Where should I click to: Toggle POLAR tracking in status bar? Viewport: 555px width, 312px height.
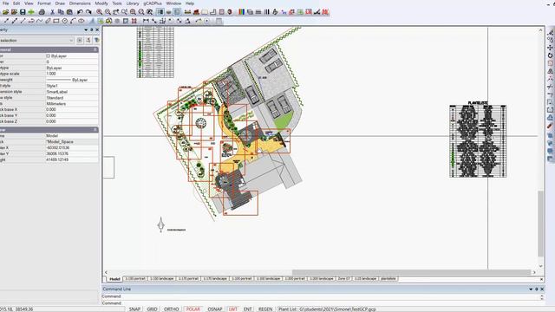click(x=193, y=309)
